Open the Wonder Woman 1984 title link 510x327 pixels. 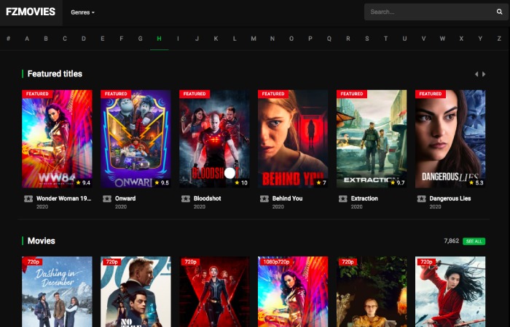[x=63, y=198]
